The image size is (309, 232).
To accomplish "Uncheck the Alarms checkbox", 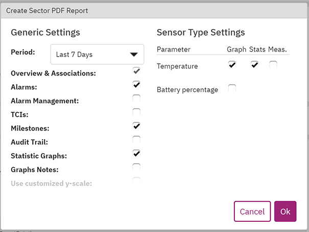I will click(136, 85).
